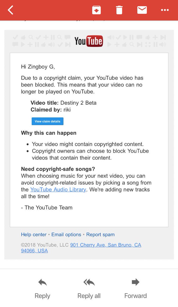Select the 'Due to a copyright claim' paragraph
The width and height of the screenshot is (178, 307).
[82, 85]
